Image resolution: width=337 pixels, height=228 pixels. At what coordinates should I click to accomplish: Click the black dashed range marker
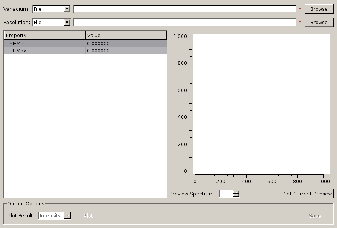[x=208, y=103]
